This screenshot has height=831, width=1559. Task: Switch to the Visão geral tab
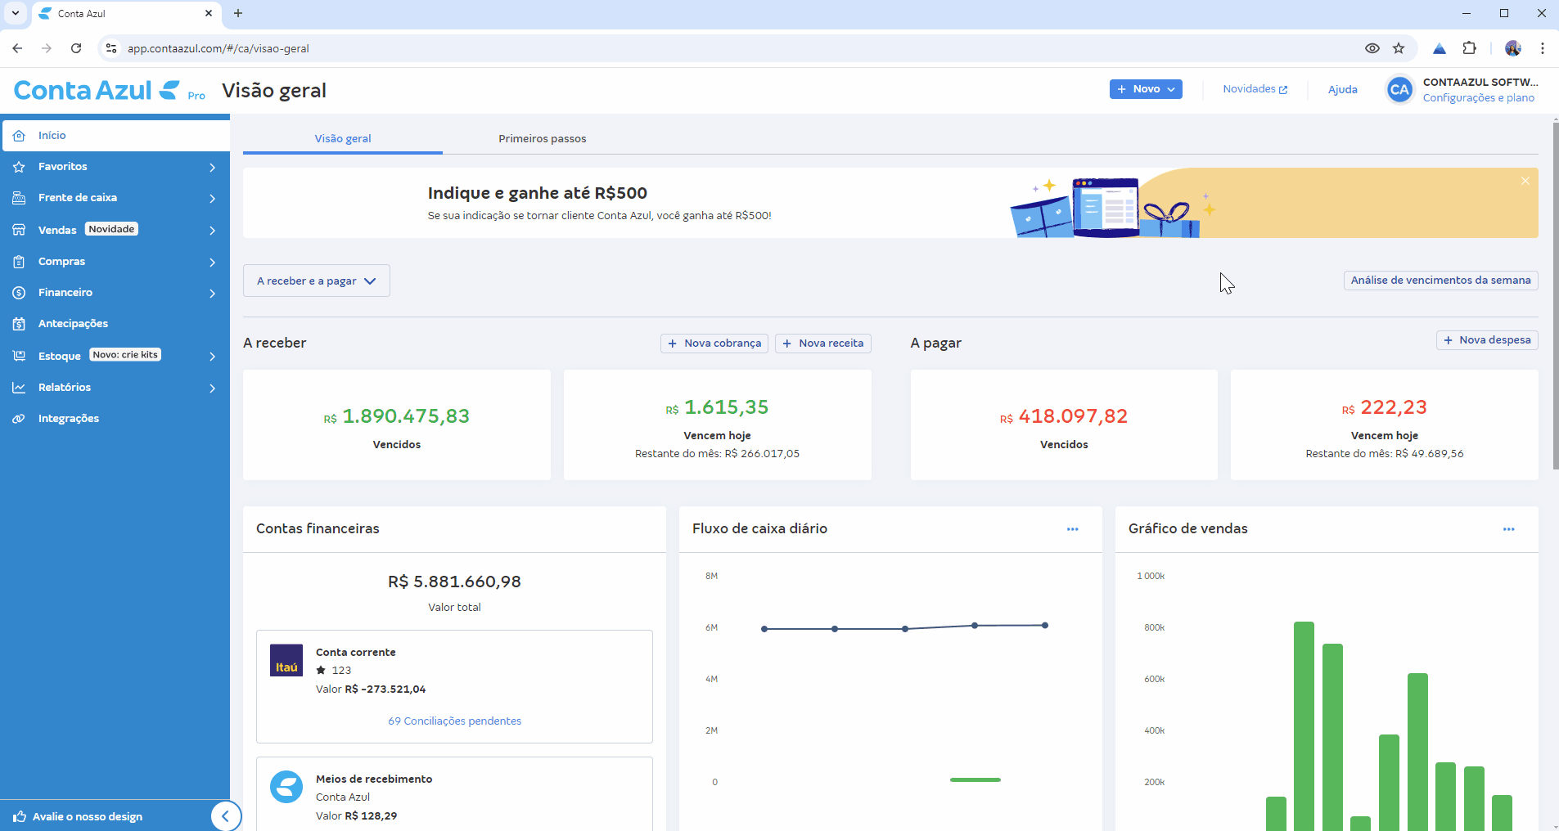343,138
